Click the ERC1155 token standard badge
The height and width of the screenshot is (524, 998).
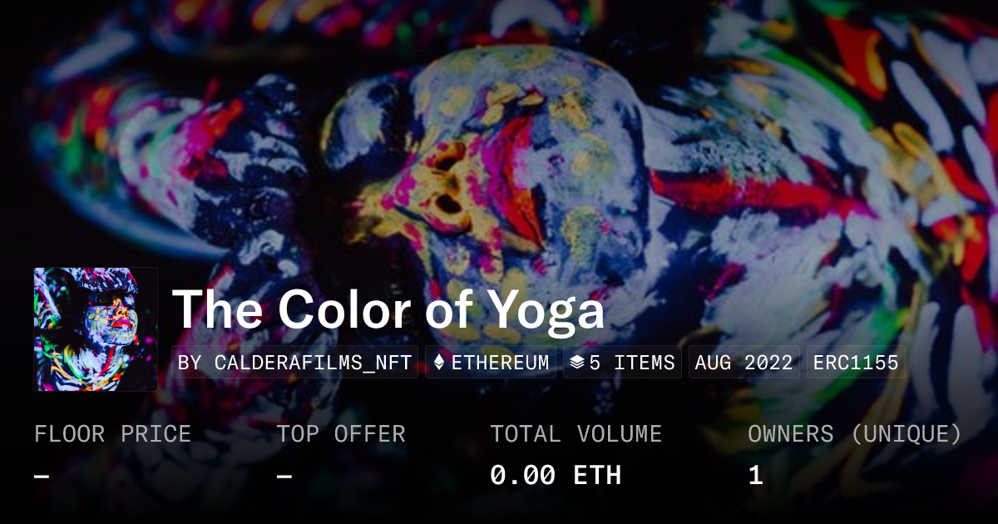(856, 363)
